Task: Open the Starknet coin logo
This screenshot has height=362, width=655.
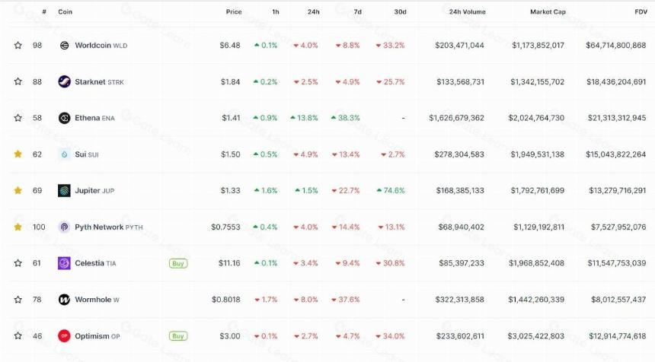Action: (x=64, y=81)
